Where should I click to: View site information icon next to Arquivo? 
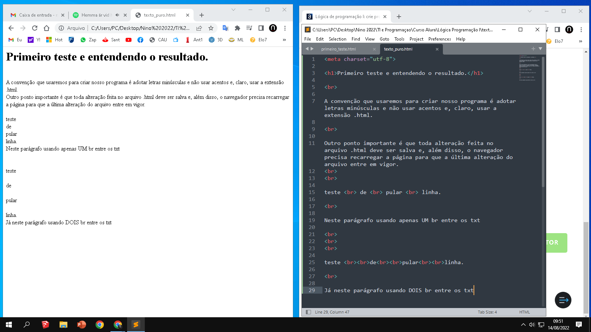(61, 28)
